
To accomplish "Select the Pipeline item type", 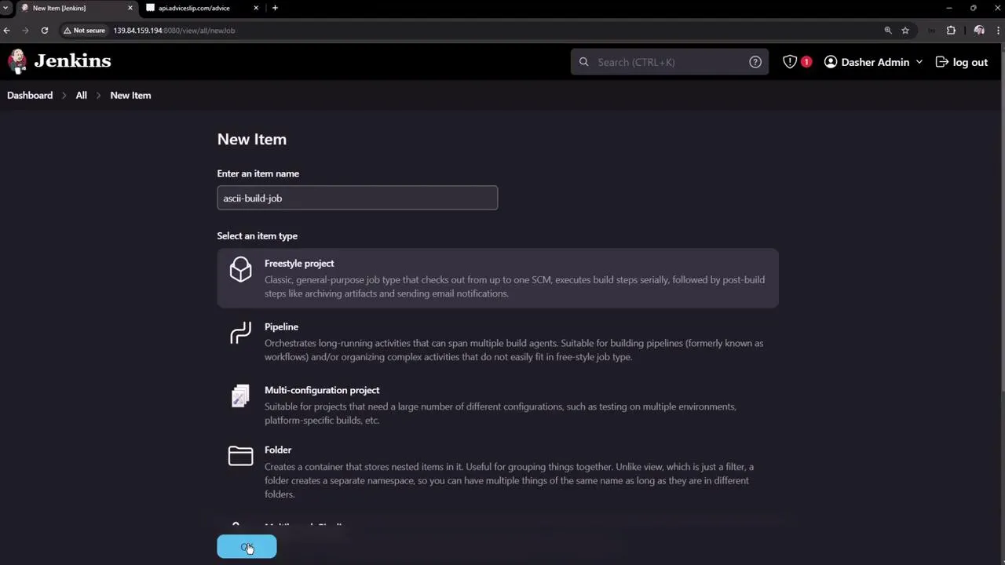I will (x=281, y=326).
